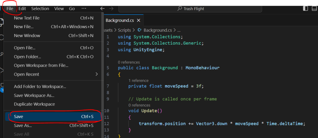Open the overflow menu with three dots
Image resolution: width=318 pixels, height=138 pixels.
point(84,9)
